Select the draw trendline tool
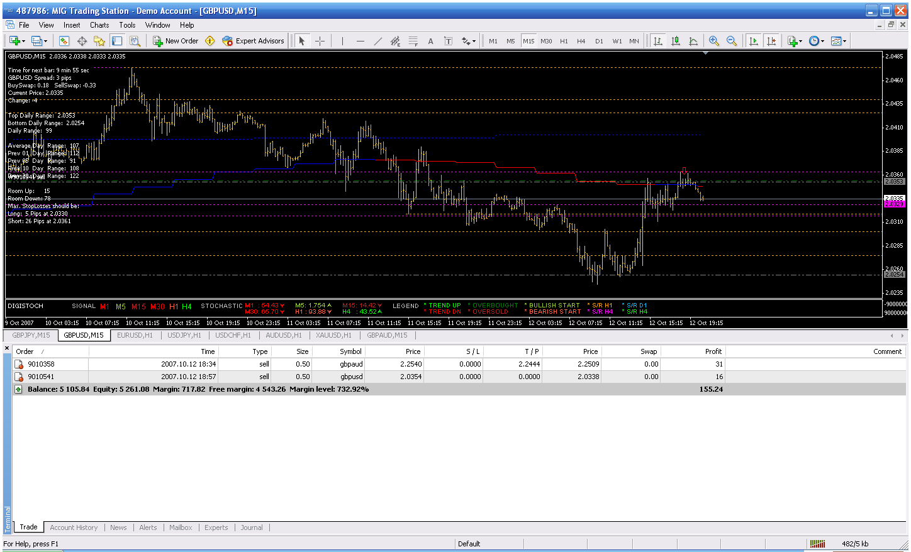Viewport: 911px width, 552px height. [x=377, y=41]
